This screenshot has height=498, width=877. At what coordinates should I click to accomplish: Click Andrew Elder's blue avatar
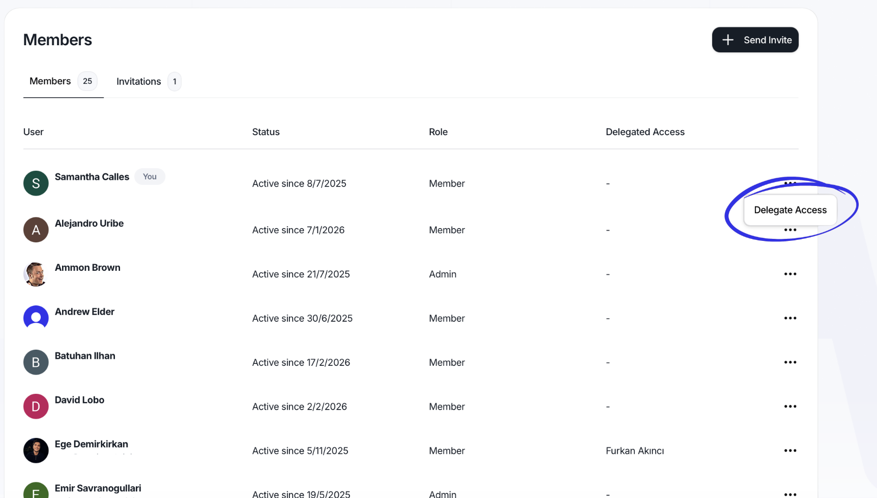(x=36, y=318)
